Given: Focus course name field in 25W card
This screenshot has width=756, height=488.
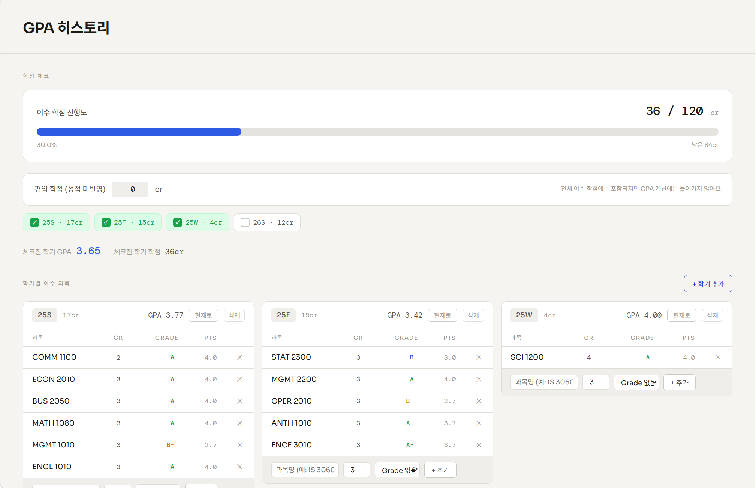Looking at the screenshot, I should pos(544,383).
